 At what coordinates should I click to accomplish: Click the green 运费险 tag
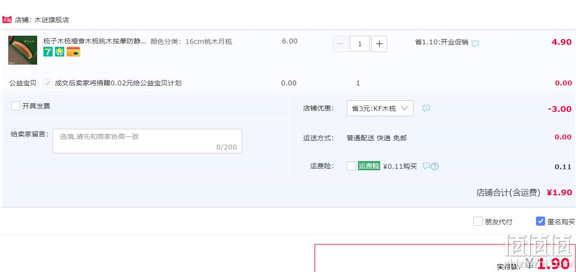click(369, 166)
